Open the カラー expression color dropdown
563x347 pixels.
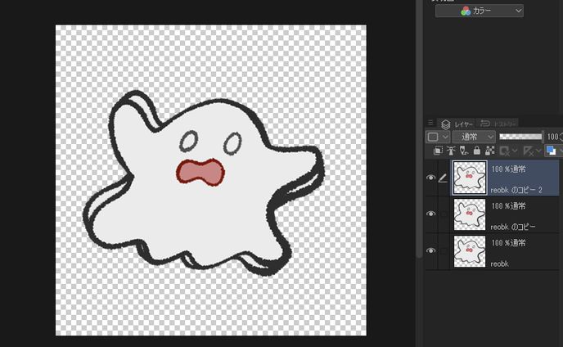coord(480,11)
